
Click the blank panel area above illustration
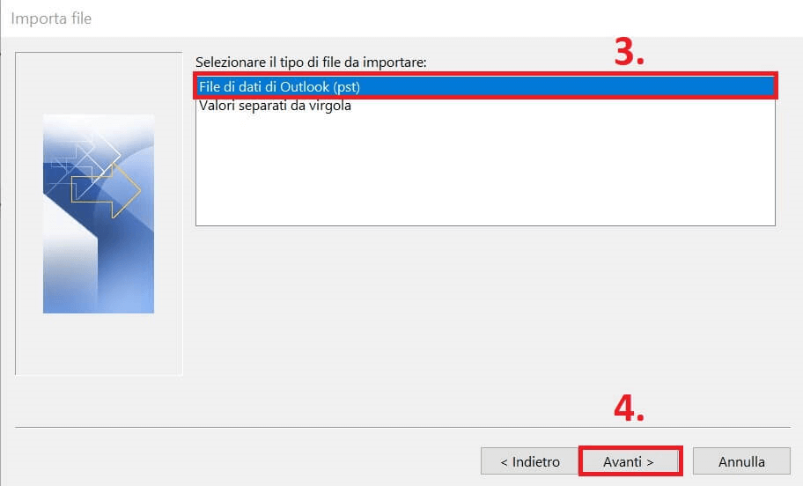(x=99, y=83)
